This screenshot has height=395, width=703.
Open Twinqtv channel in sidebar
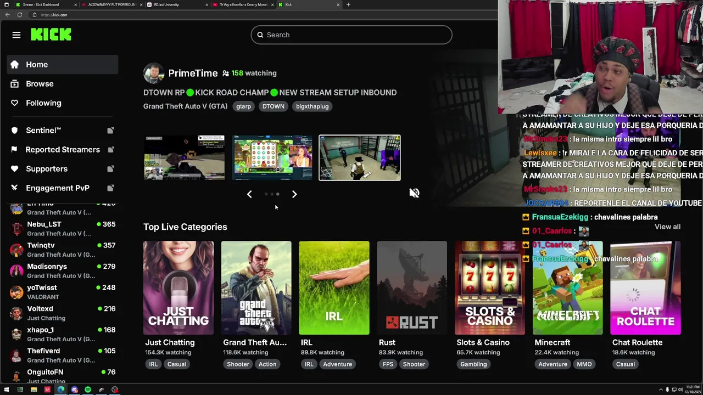pos(63,250)
